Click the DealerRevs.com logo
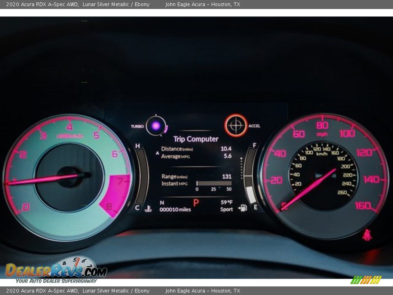 pos(56,270)
